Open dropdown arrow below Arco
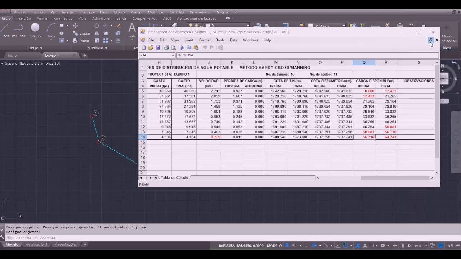 [x=51, y=40]
